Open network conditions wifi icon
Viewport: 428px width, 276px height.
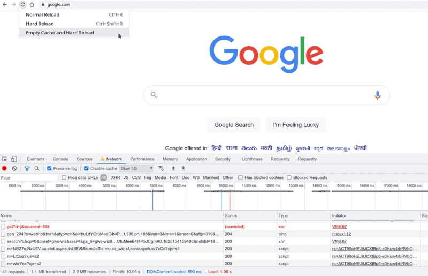[161, 168]
